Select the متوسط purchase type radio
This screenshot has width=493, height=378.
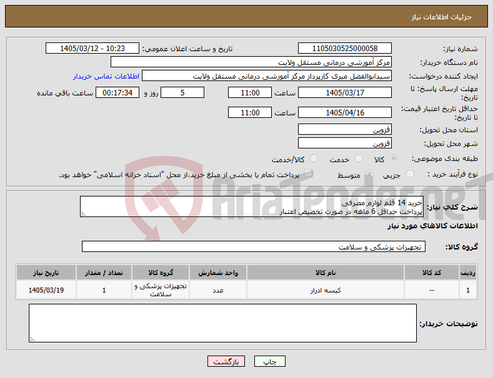(x=369, y=173)
